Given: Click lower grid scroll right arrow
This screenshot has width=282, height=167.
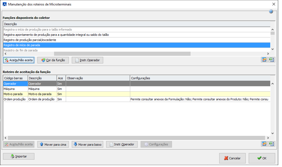Looking at the screenshot, I should pyautogui.click(x=268, y=138).
